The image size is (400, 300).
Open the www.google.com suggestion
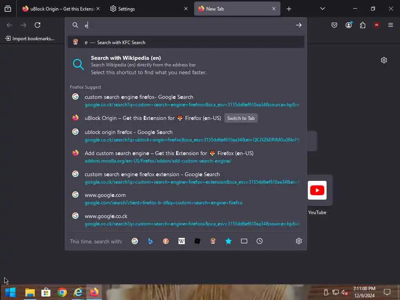186,199
